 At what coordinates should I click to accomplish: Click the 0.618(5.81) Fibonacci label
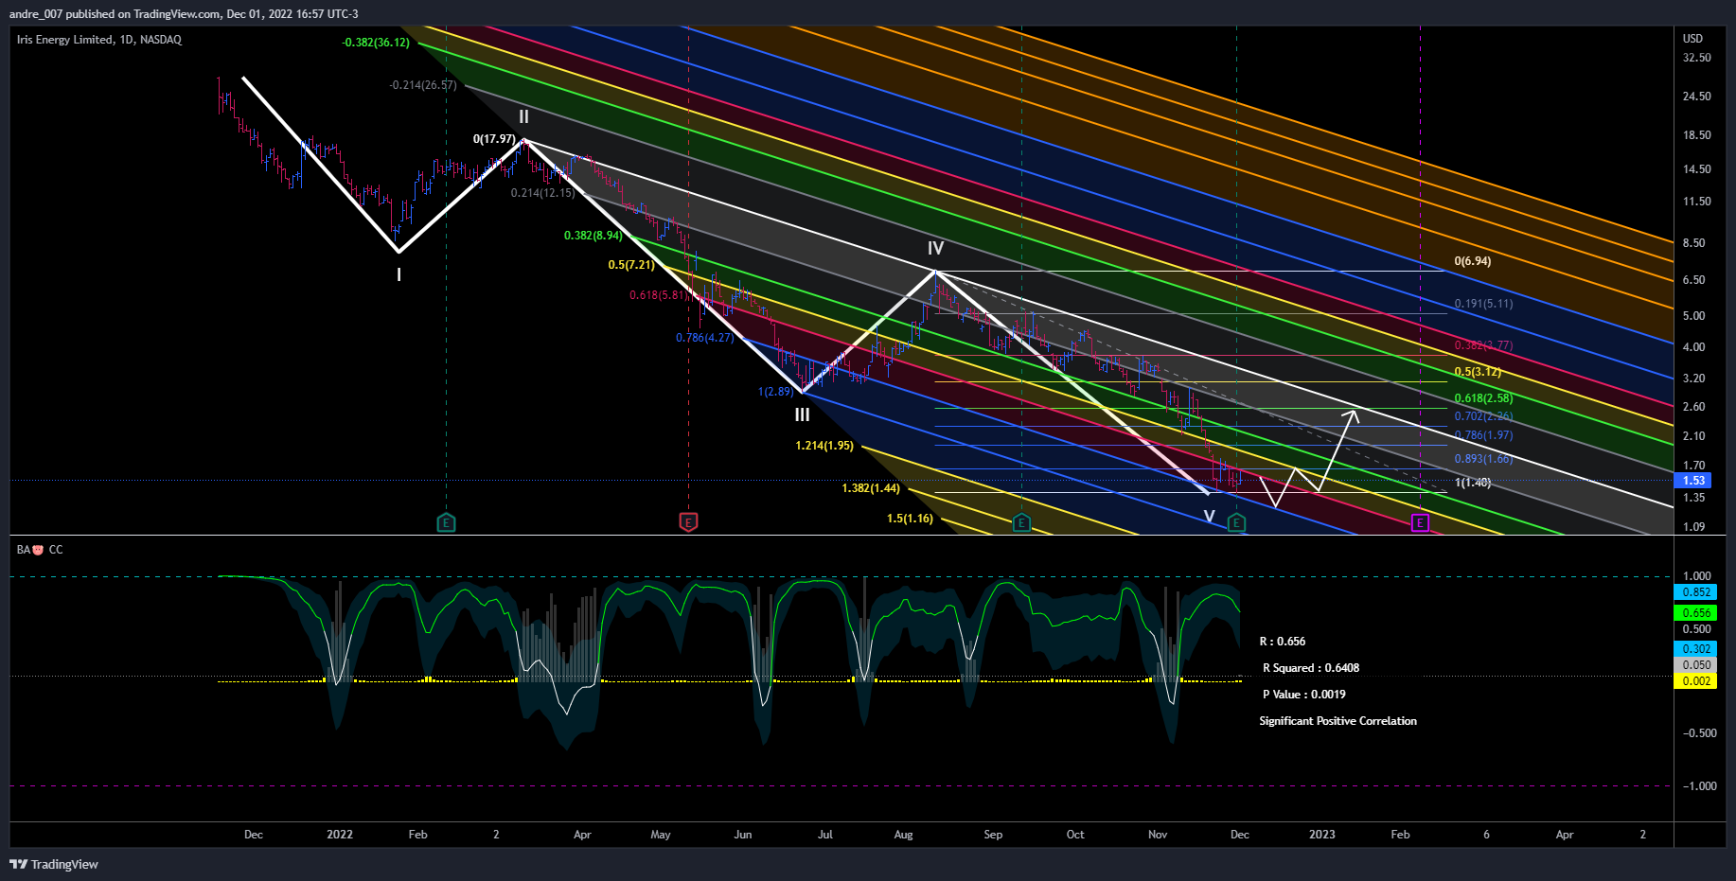[x=660, y=295]
